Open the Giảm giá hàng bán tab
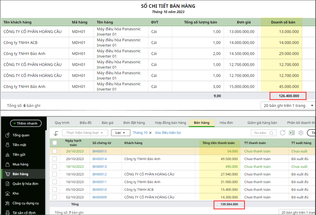316x215 pixels. [x=262, y=123]
